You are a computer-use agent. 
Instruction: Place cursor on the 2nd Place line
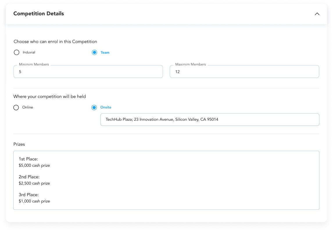[x=29, y=177]
